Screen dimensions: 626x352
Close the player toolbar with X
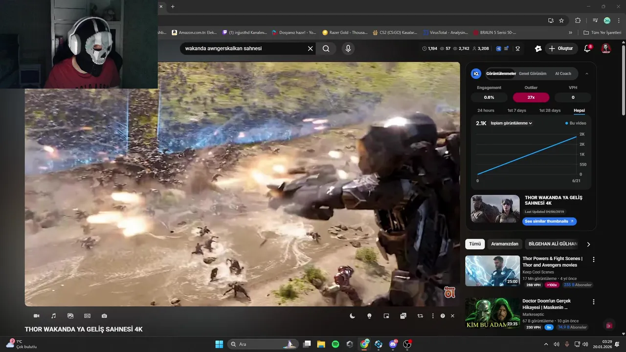click(452, 316)
